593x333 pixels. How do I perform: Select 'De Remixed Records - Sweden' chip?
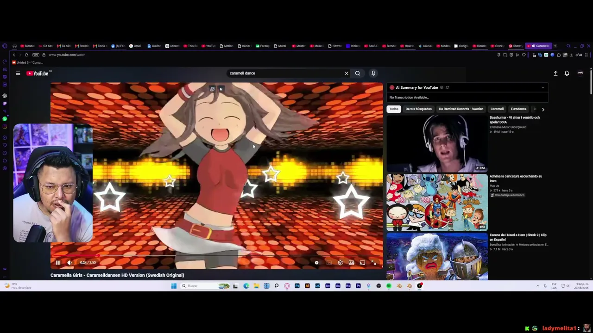461,109
